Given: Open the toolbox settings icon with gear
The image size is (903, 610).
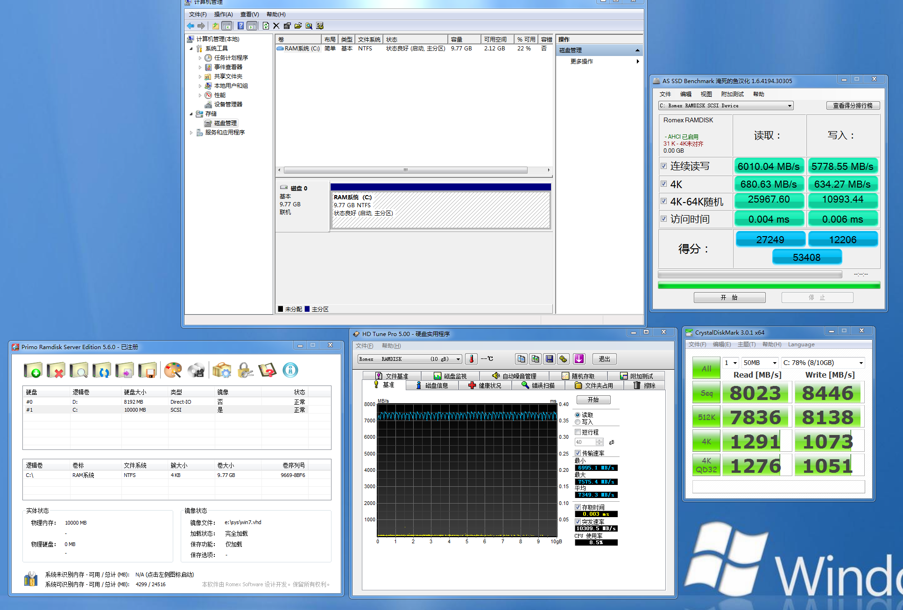Looking at the screenshot, I should [x=222, y=370].
